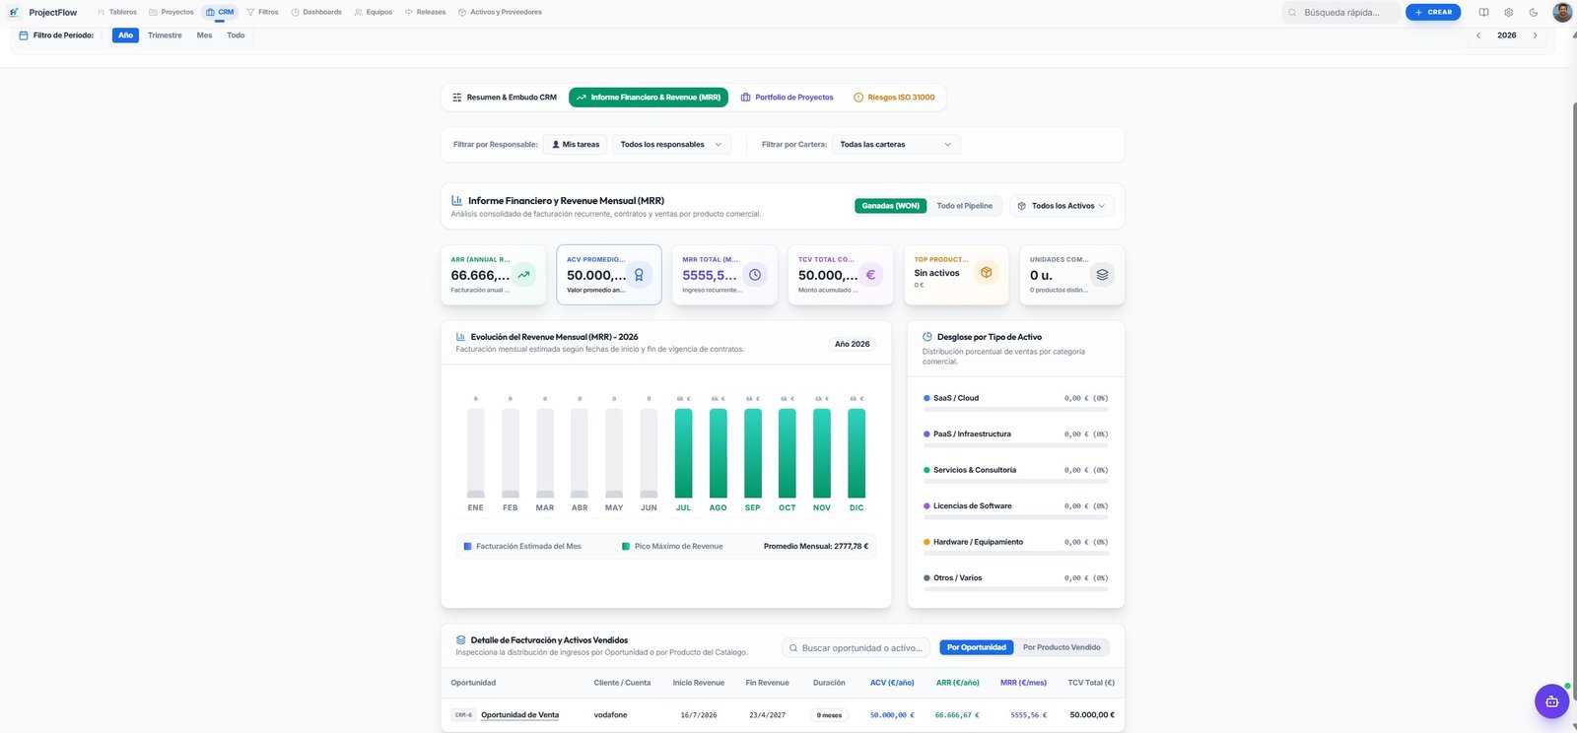
Task: Select the Otros / Varios category row
Action: (1015, 581)
